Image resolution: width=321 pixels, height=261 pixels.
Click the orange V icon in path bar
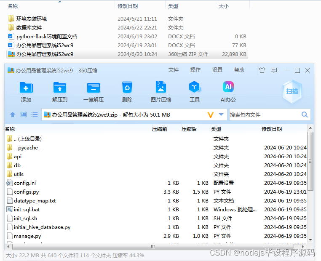[x=211, y=115]
